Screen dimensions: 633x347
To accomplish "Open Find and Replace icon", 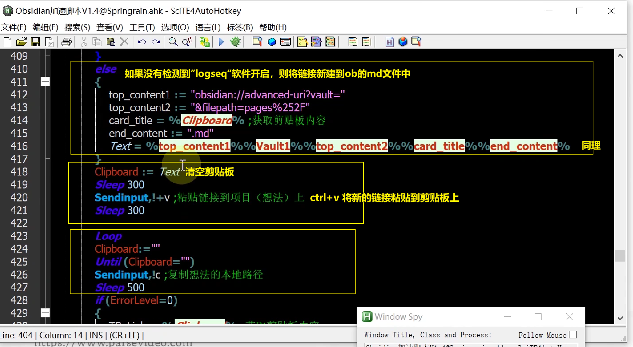I will [187, 42].
